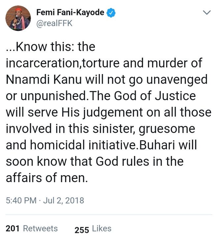215x238 pixels.
Task: Open the Femi Fani-Kayode display name link
Action: click(70, 13)
